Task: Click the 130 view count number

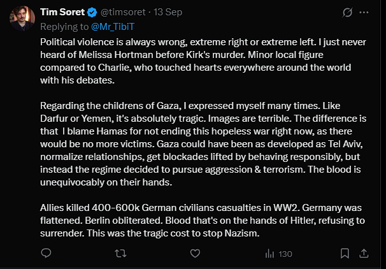Action: [285, 253]
